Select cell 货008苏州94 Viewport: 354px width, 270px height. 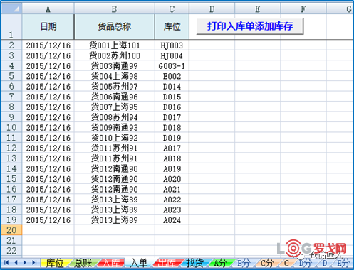(115, 117)
